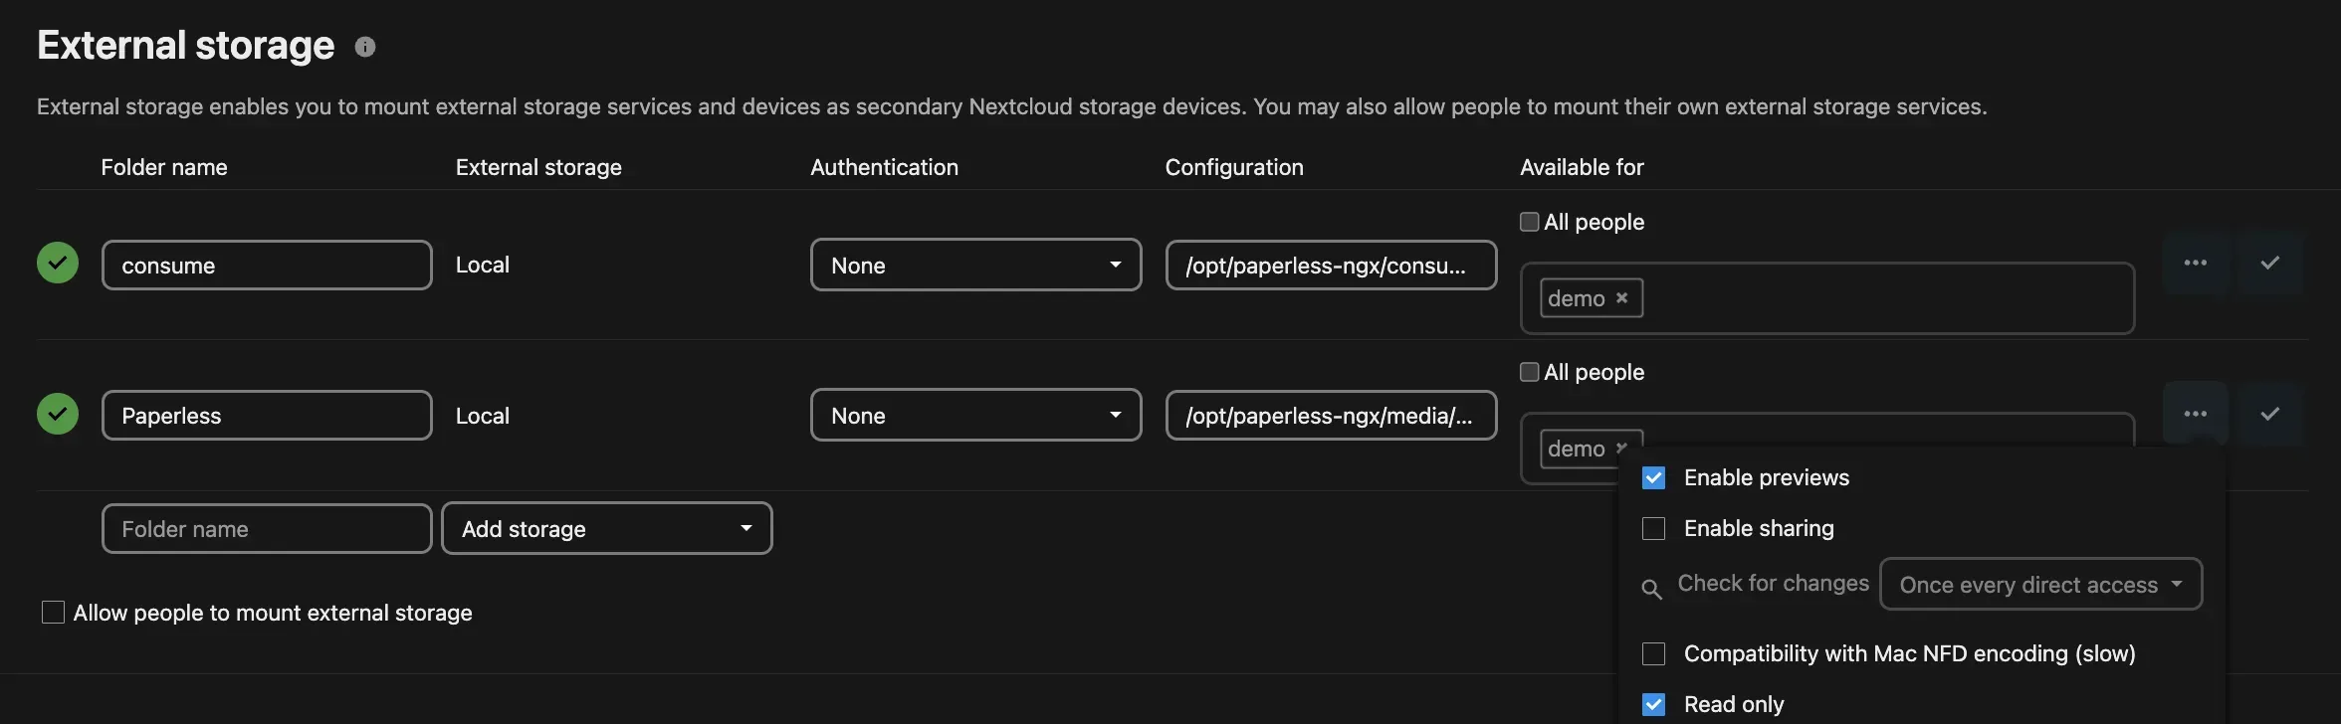Image resolution: width=2341 pixels, height=724 pixels.
Task: Click the Check for changes magnifier icon
Action: 1651,589
